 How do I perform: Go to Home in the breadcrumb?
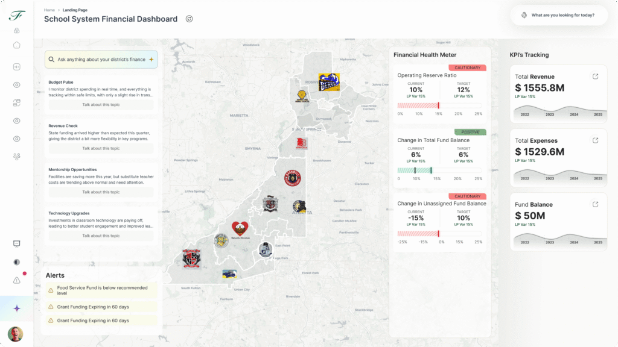[x=49, y=10]
